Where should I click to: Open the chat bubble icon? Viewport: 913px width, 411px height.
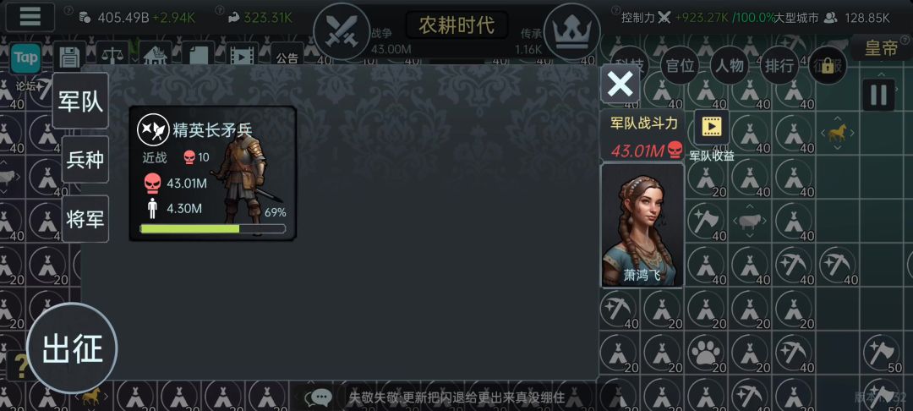click(x=320, y=397)
